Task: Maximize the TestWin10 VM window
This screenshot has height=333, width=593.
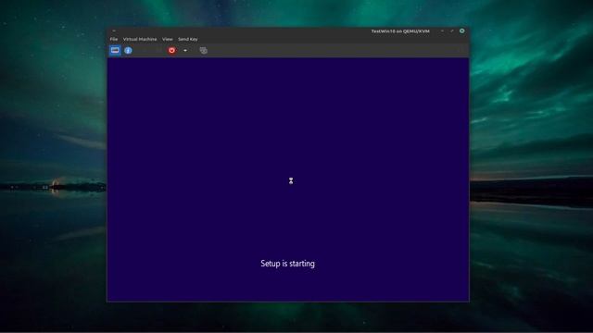Action: [452, 31]
